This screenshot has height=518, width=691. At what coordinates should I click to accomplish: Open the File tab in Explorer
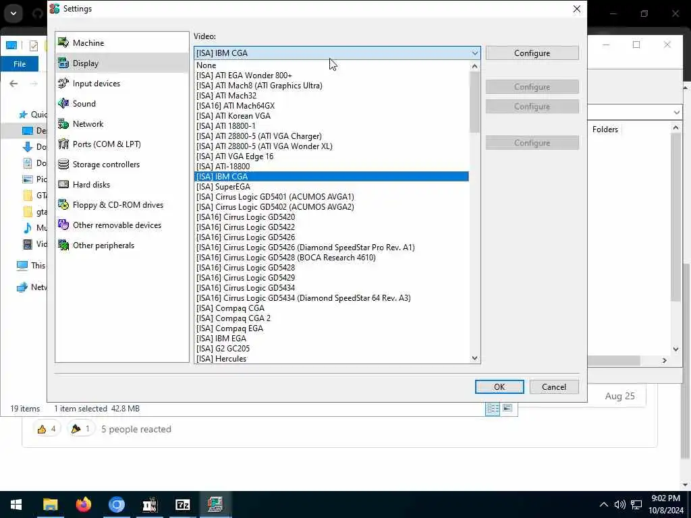(20, 64)
